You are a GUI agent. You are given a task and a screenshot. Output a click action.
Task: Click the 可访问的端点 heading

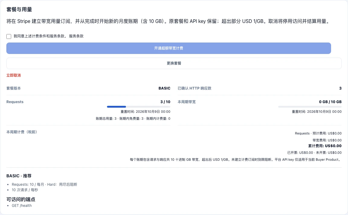tap(21, 200)
